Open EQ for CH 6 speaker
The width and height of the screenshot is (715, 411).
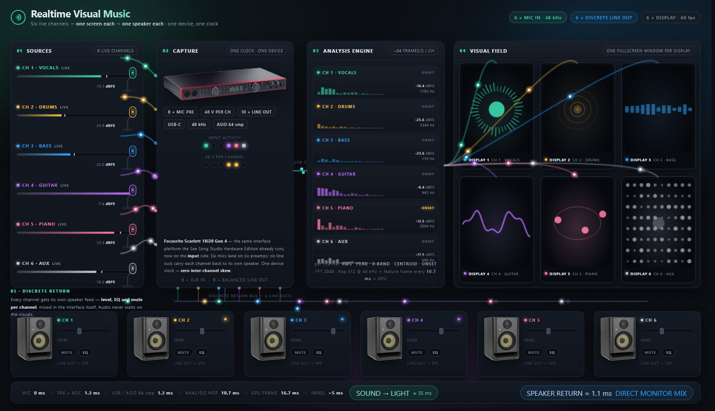pos(669,352)
